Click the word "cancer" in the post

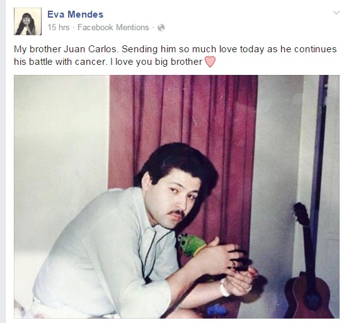pos(90,62)
